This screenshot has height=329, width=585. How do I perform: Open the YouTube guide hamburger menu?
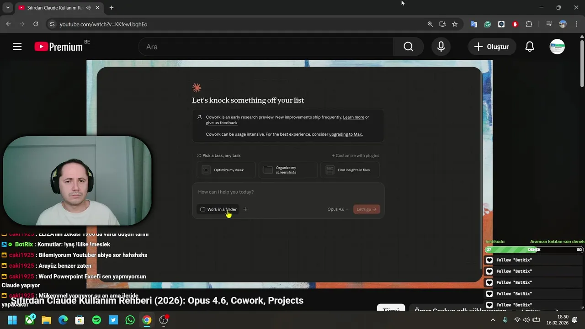(x=17, y=47)
